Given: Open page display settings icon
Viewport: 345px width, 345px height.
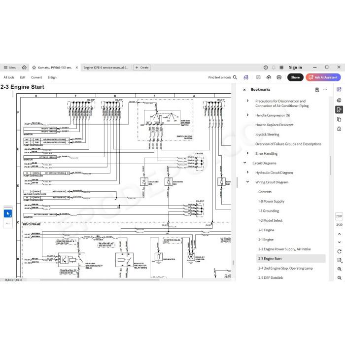Looking at the screenshot, I should (339, 260).
